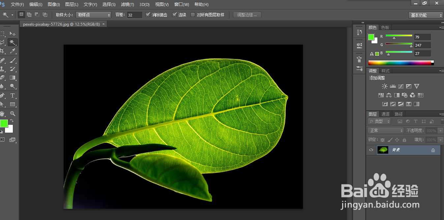Choose the Gradient tool

tap(13, 78)
